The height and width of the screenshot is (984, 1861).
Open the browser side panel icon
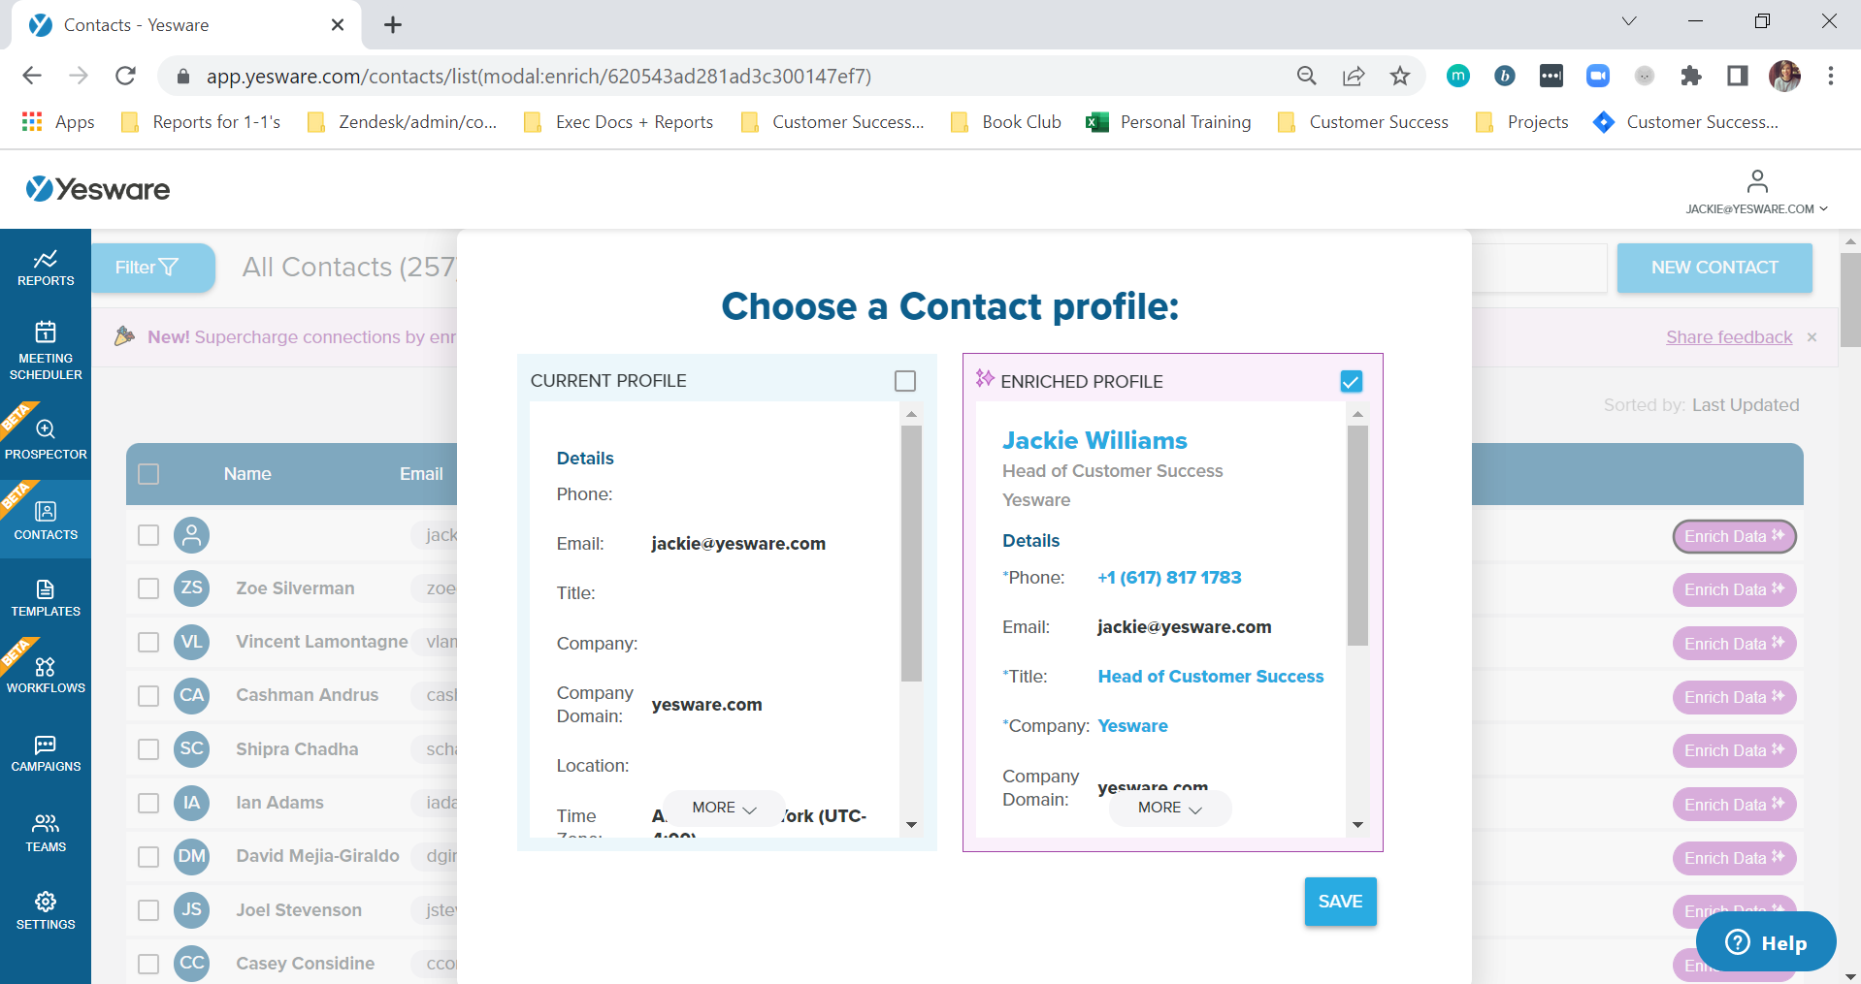tap(1738, 76)
